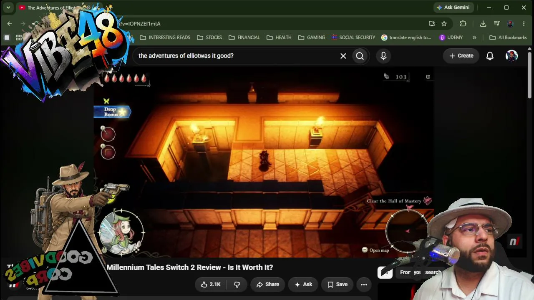Expand the INTERESTING READS bookmark folder
This screenshot has width=534, height=300.
(x=165, y=37)
